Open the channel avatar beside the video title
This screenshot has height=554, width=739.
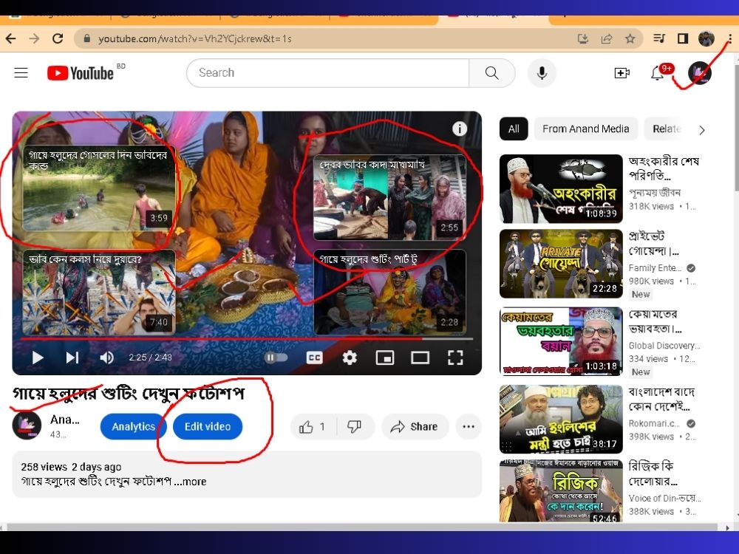coord(27,425)
